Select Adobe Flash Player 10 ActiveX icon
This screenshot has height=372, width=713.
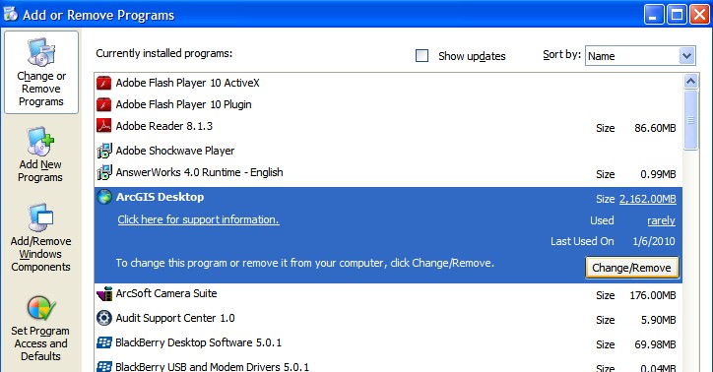pyautogui.click(x=104, y=83)
